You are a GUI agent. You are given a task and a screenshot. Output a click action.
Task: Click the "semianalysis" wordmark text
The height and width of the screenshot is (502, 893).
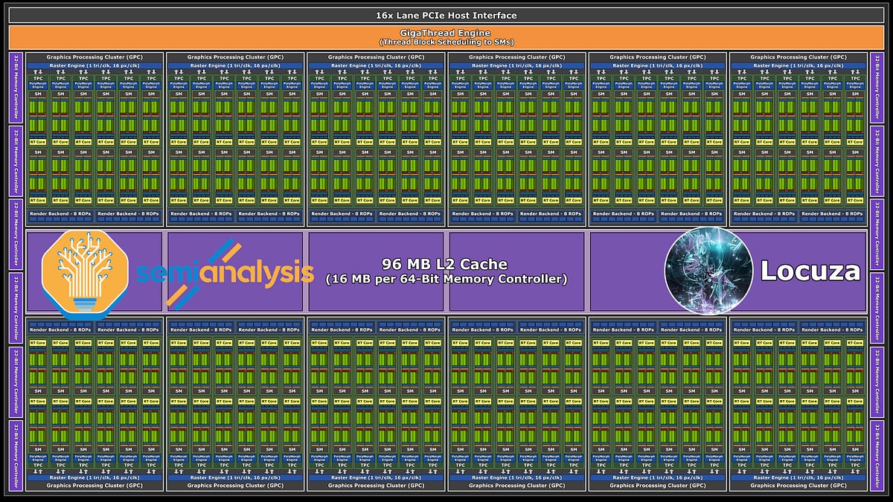coord(225,272)
